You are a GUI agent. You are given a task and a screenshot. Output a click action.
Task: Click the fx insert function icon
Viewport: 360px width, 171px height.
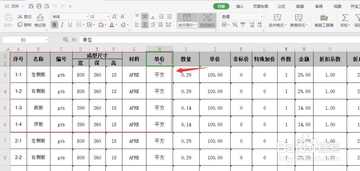(x=74, y=40)
